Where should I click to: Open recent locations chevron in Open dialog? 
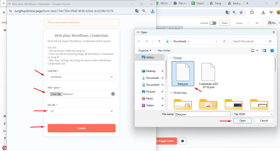153,41
